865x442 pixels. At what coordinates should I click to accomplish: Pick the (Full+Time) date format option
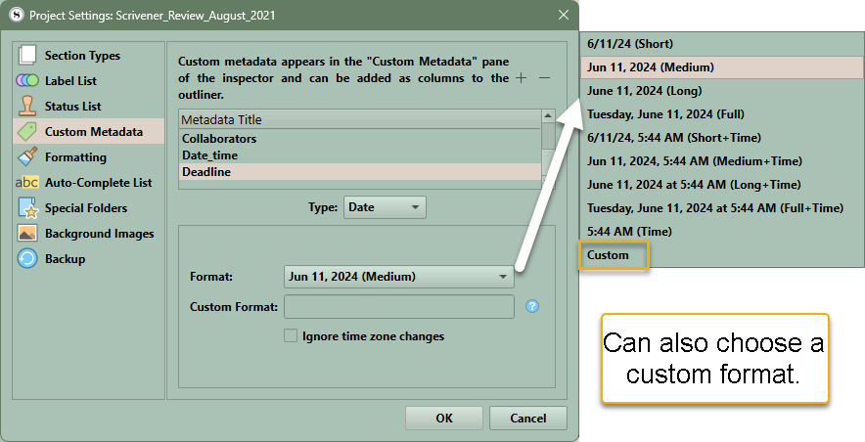click(x=721, y=207)
